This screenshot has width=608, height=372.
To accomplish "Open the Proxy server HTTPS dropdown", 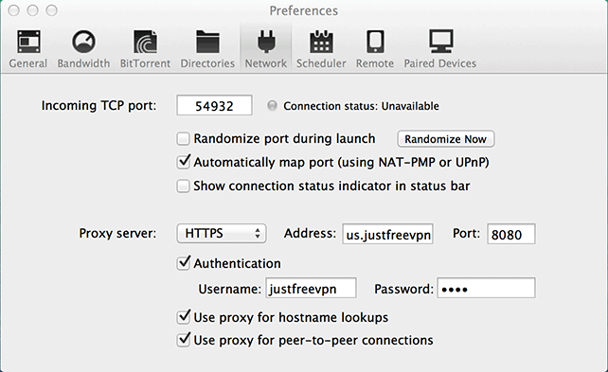I will click(222, 233).
